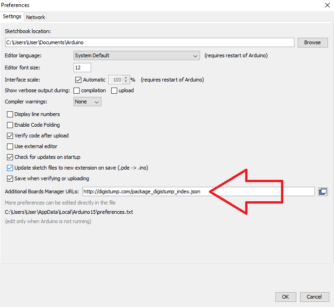Close the Preferences dialog
Screen dimensions: 334x307
point(327,5)
